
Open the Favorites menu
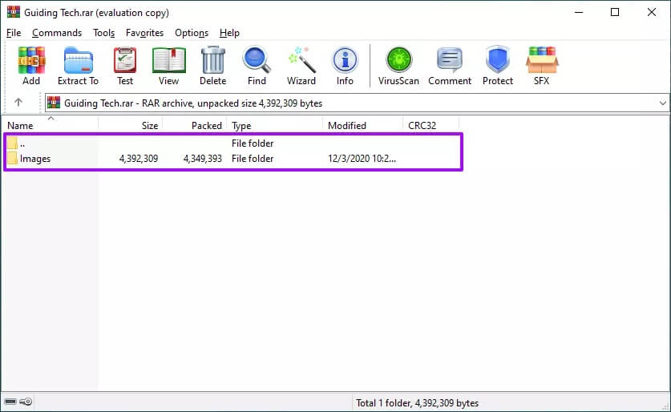tap(144, 33)
